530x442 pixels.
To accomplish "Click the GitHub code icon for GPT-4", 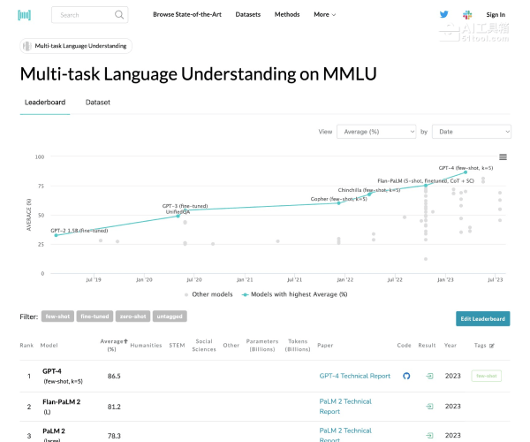I will pos(406,376).
